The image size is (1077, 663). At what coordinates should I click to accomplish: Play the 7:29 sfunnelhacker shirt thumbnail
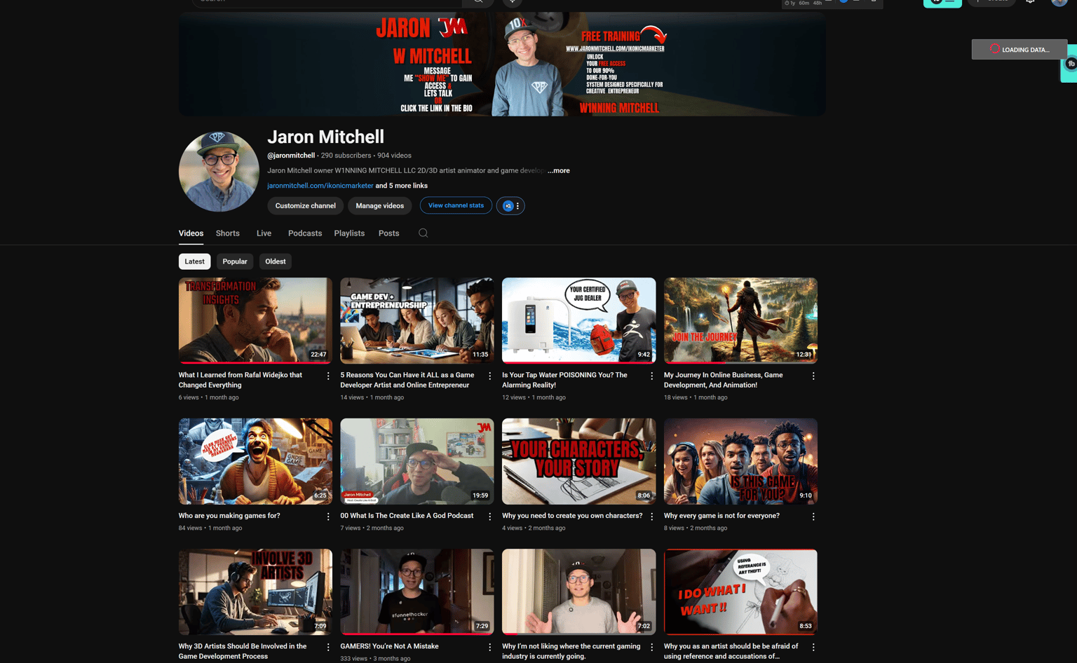click(417, 592)
